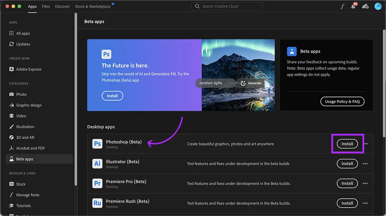
Task: Click the northern lights prompt field
Action: click(216, 83)
